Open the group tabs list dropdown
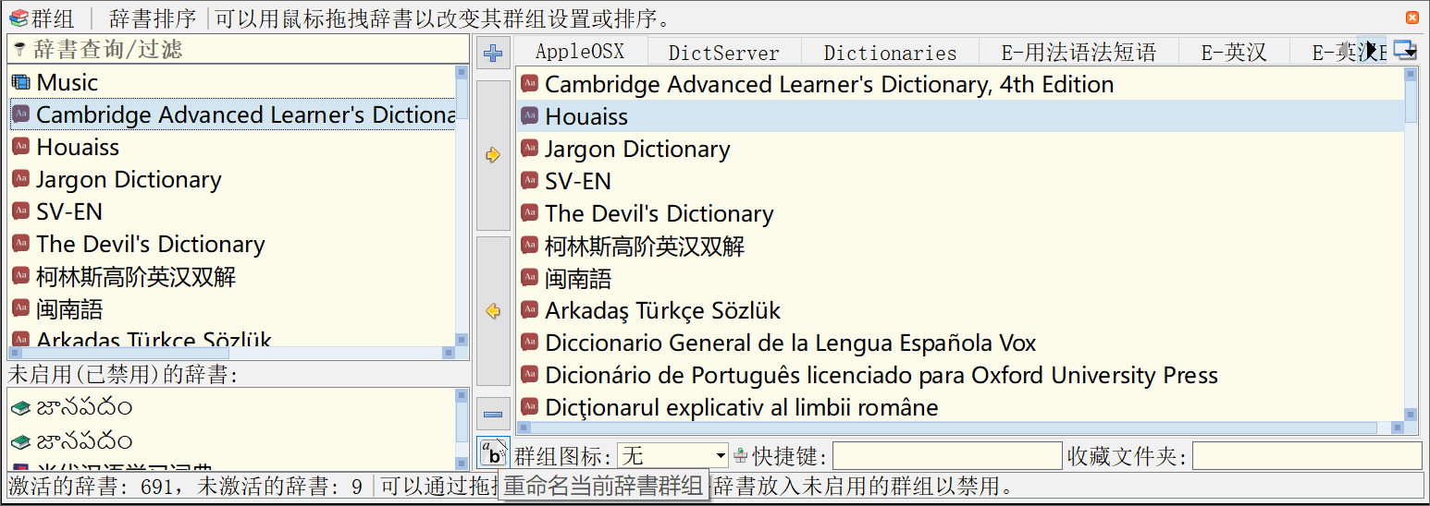This screenshot has width=1430, height=506. 1405,52
